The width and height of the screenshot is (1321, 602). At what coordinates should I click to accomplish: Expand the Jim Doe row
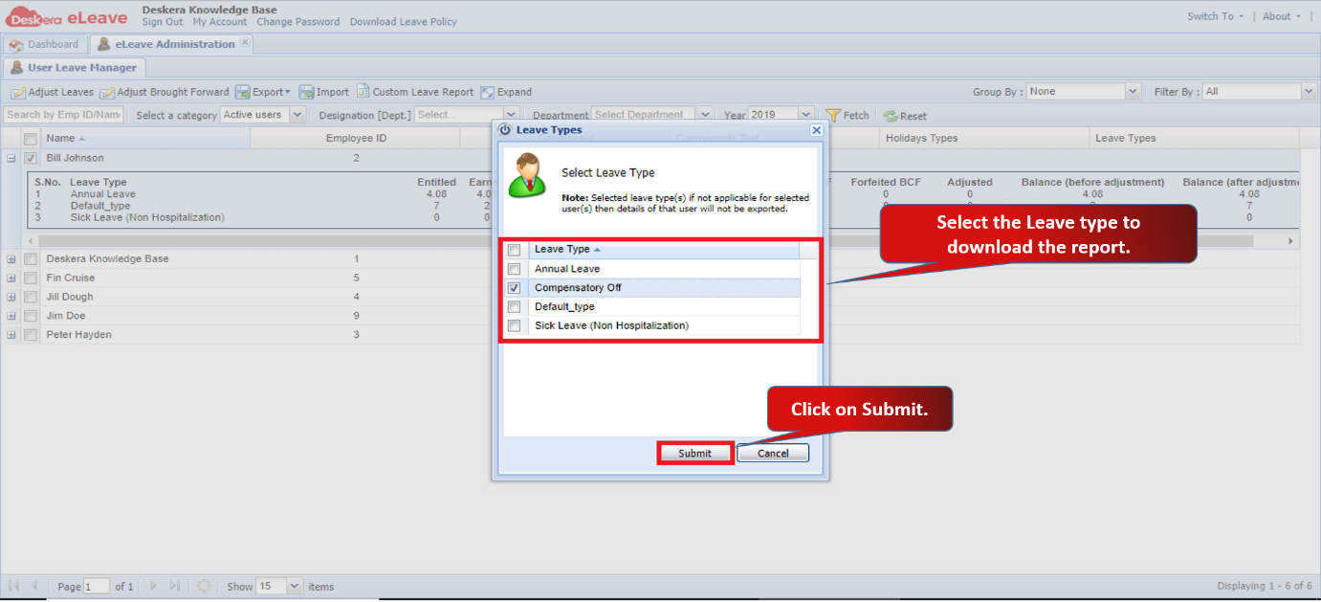tap(11, 316)
